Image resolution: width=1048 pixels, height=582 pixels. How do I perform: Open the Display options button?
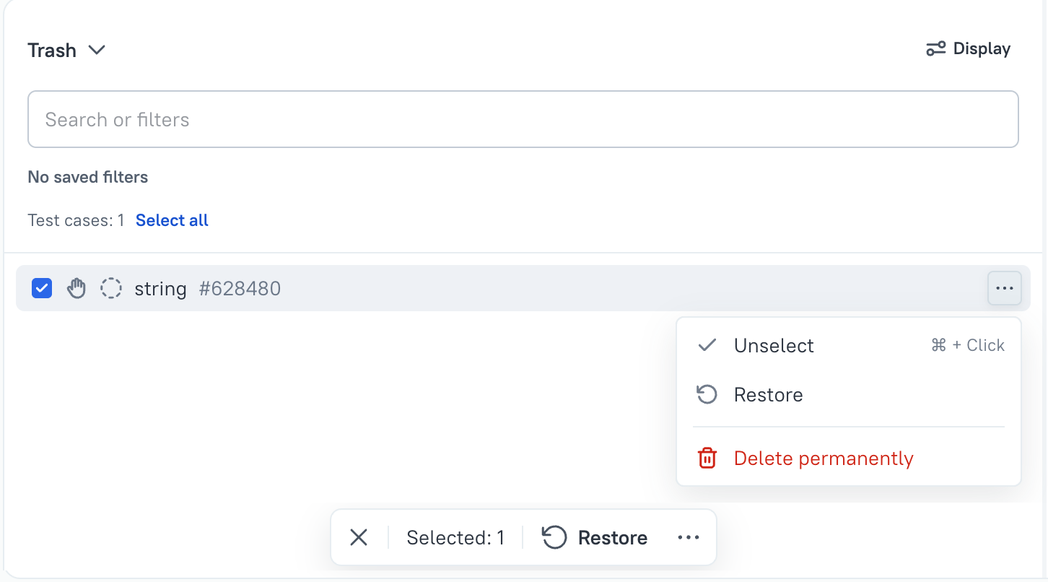pos(969,49)
